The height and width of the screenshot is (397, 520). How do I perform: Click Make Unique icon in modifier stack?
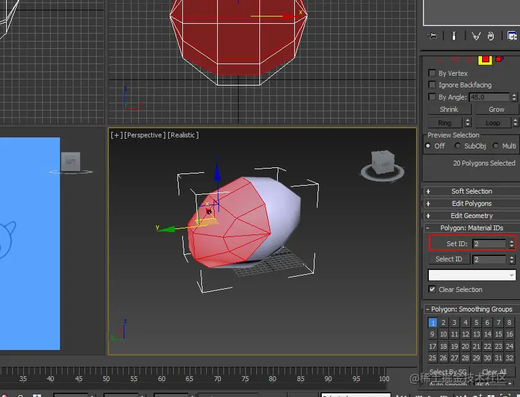[476, 36]
